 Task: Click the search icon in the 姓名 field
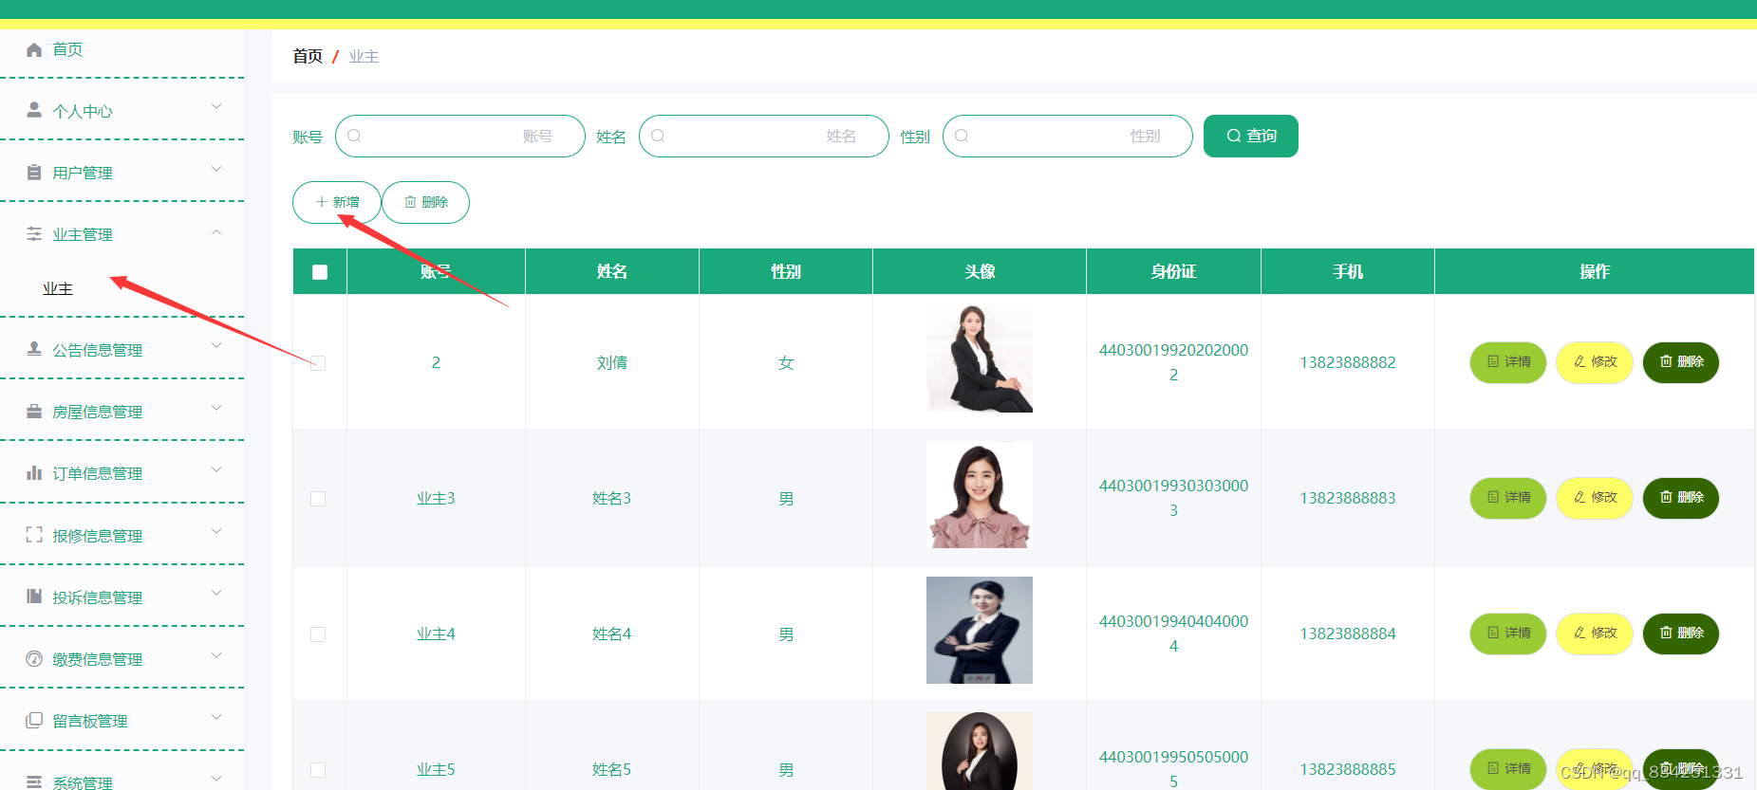[658, 136]
